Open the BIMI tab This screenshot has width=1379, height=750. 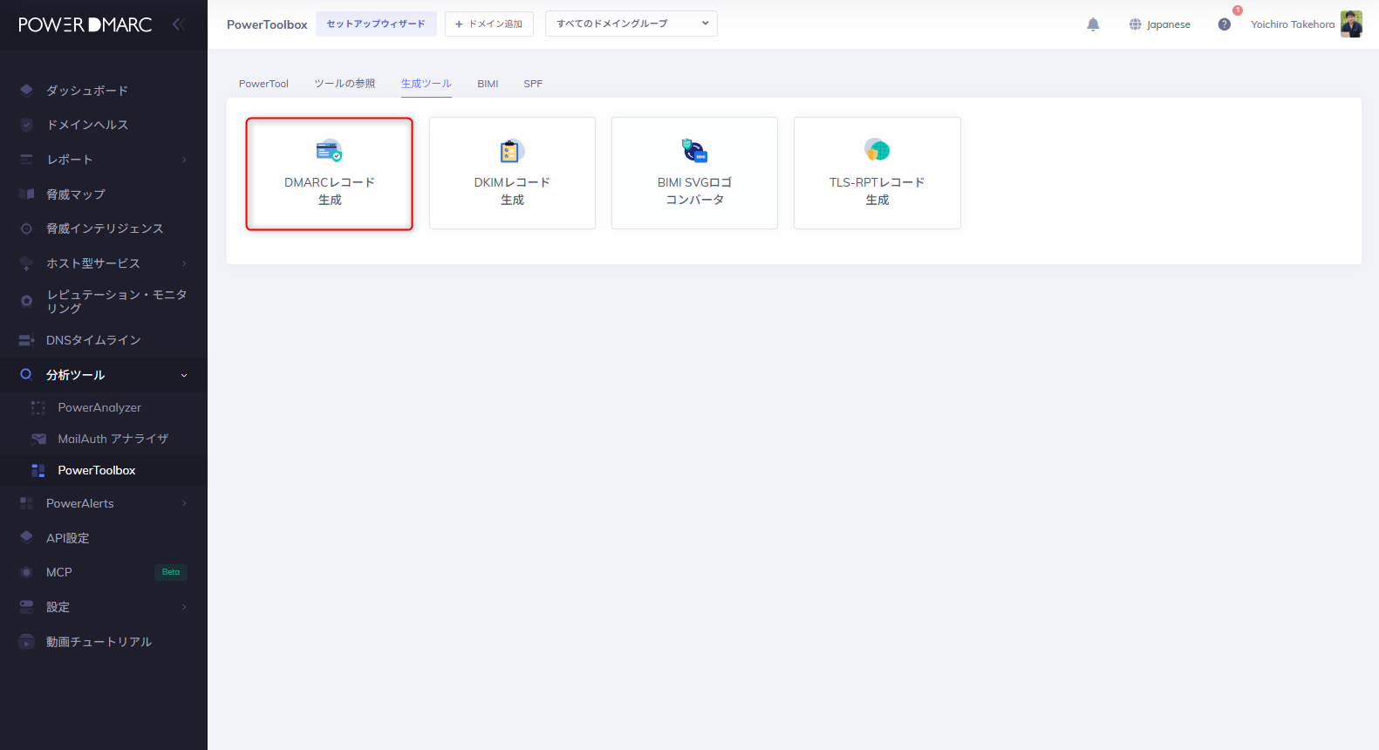pos(488,84)
